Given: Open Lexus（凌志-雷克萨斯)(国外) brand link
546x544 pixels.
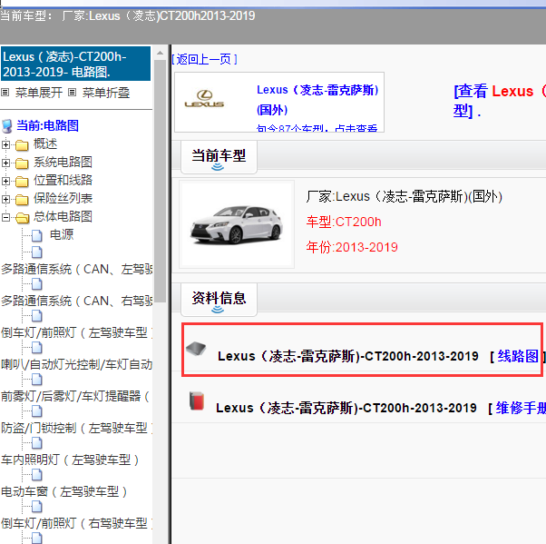Looking at the screenshot, I should (317, 100).
